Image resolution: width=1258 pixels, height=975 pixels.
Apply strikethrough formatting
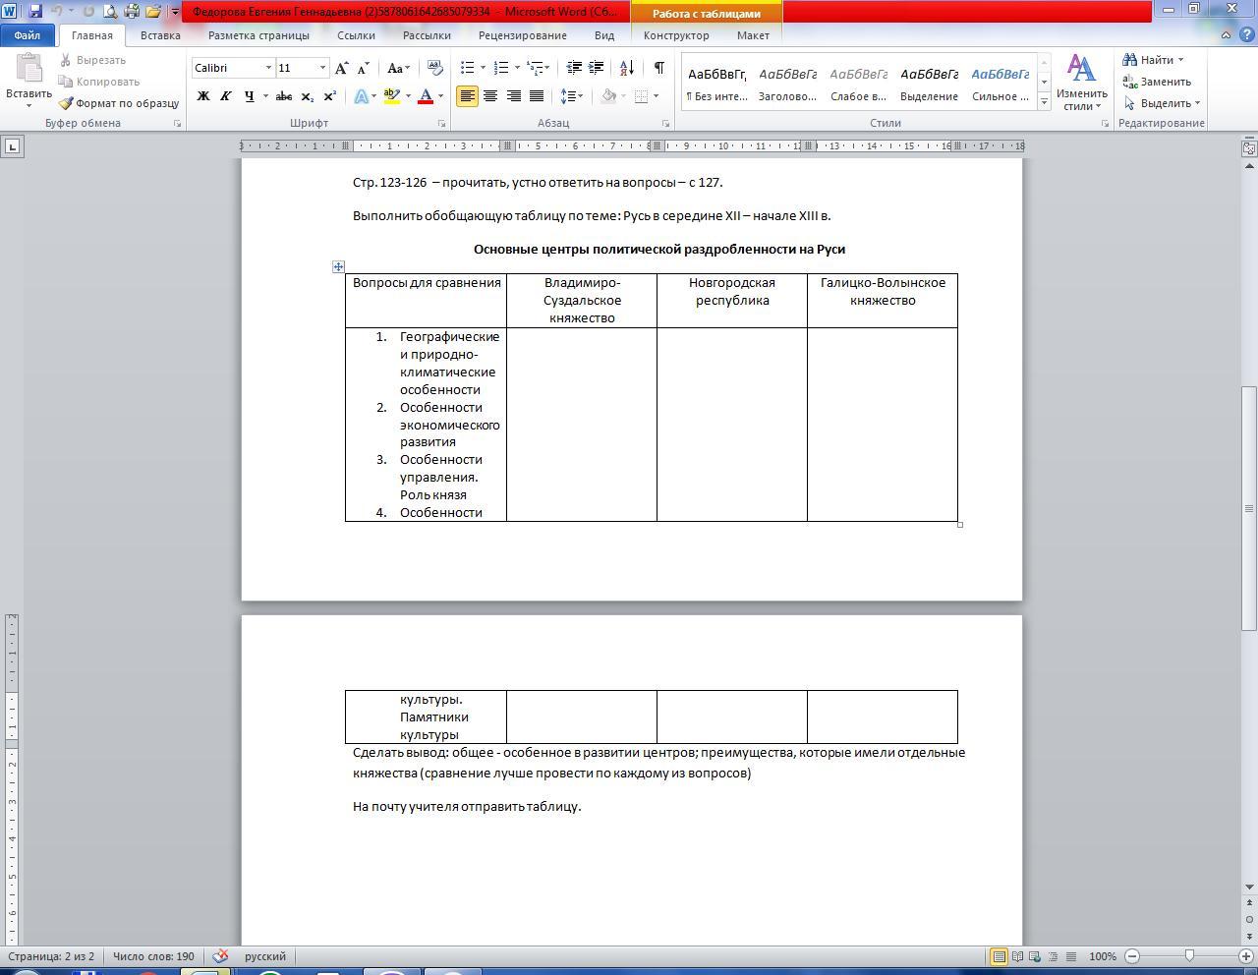tap(284, 96)
